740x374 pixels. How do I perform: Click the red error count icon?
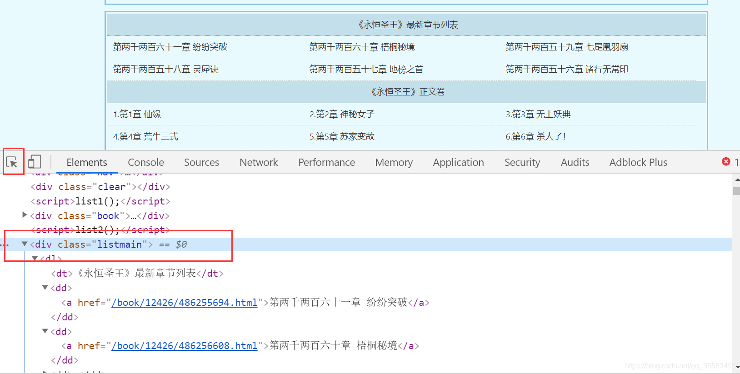[x=726, y=162]
